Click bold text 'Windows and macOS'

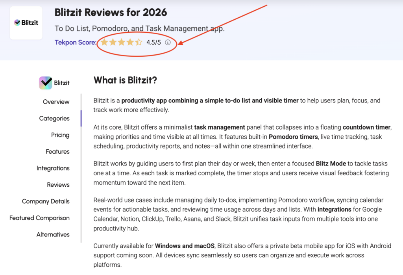[x=185, y=246]
